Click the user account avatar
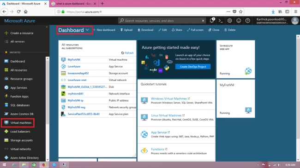Viewport: 300px width, 168px height. point(295,21)
